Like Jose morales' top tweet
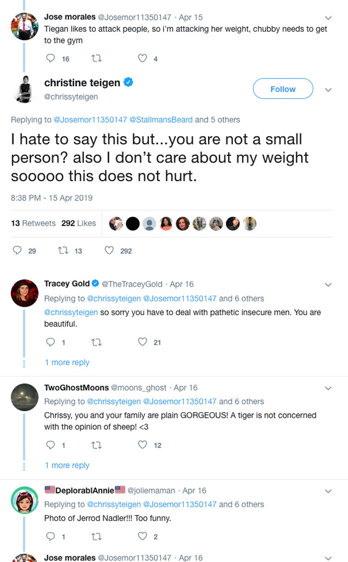This screenshot has height=562, width=348. [x=143, y=59]
